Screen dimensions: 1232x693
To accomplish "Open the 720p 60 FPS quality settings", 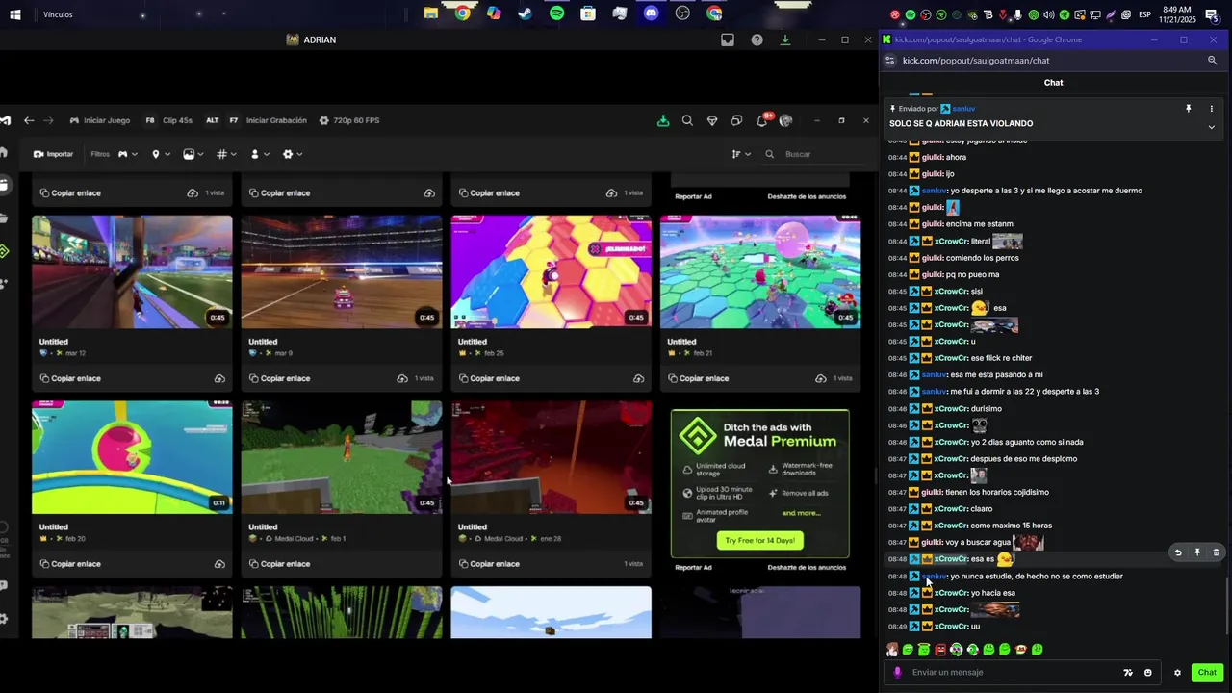I will (349, 120).
